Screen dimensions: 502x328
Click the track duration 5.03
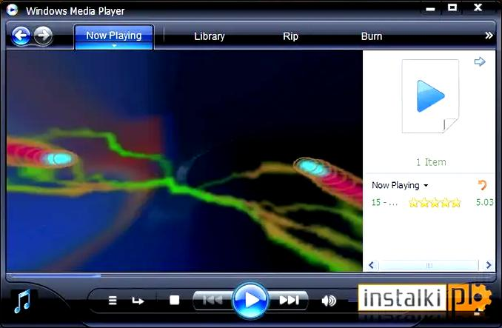tap(484, 202)
